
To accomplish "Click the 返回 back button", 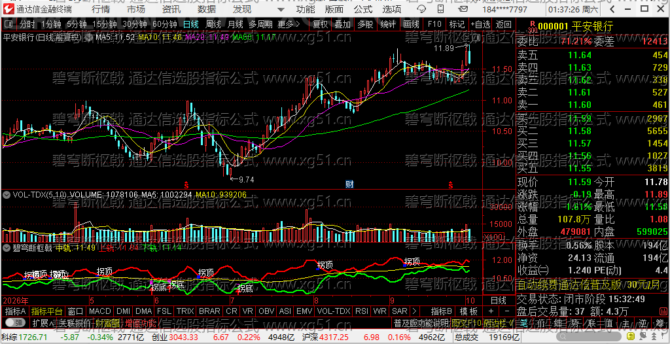I will pyautogui.click(x=504, y=24).
